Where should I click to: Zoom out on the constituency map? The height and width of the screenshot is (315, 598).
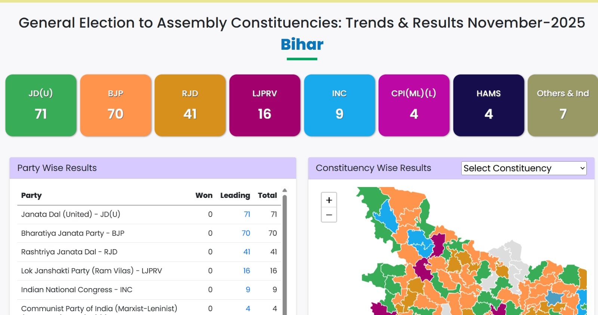[329, 215]
